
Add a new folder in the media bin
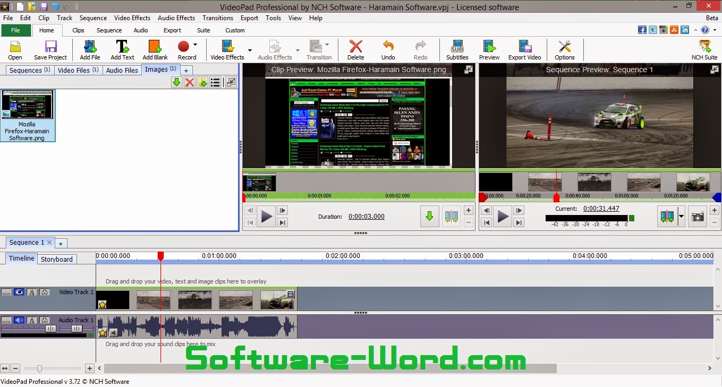pyautogui.click(x=202, y=82)
